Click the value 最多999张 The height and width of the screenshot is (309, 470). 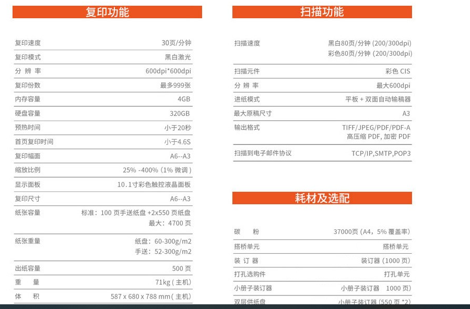(x=175, y=85)
